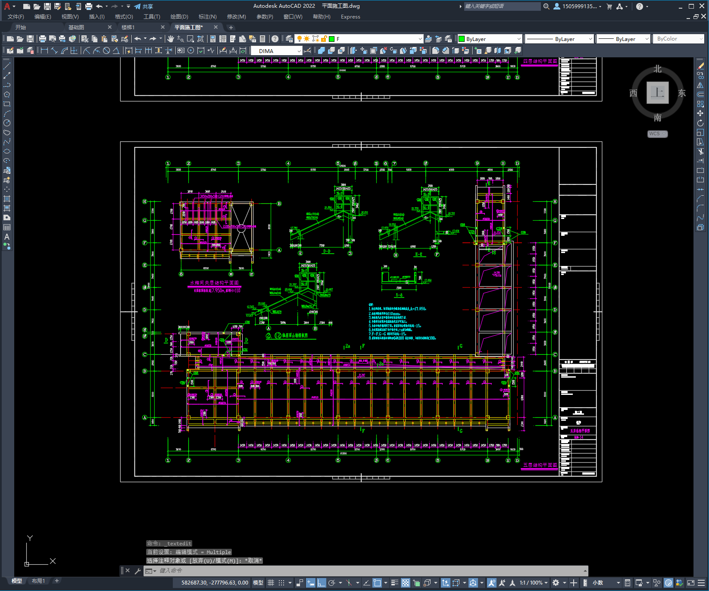The width and height of the screenshot is (709, 591).
Task: Select the Angular dimension tool
Action: pos(116,50)
